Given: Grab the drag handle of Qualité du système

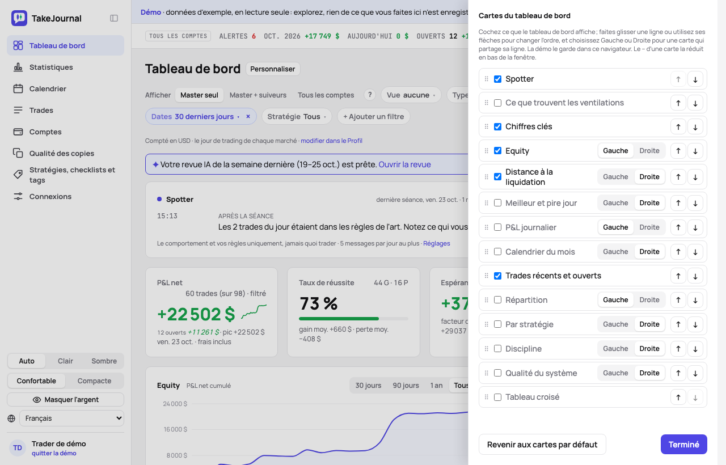Looking at the screenshot, I should (486, 373).
